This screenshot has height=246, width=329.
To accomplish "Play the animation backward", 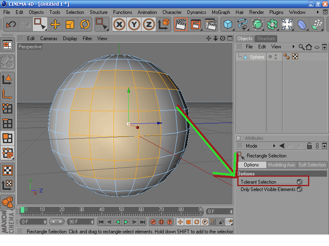I will click(x=118, y=222).
